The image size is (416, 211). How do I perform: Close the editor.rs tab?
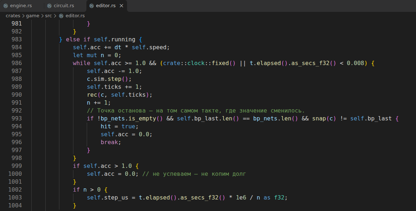click(122, 5)
